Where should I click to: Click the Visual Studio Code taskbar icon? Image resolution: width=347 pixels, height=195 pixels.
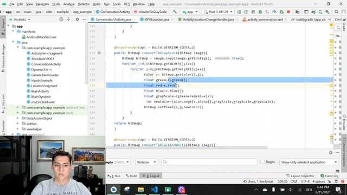pos(154,190)
